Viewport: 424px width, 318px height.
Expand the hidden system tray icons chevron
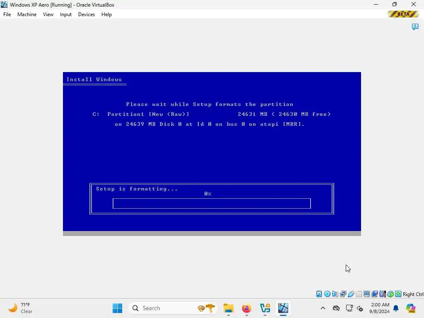tap(323, 308)
